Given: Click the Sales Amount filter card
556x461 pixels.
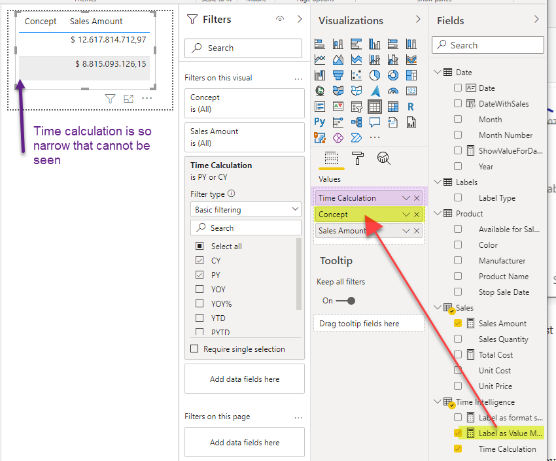Looking at the screenshot, I should (244, 137).
